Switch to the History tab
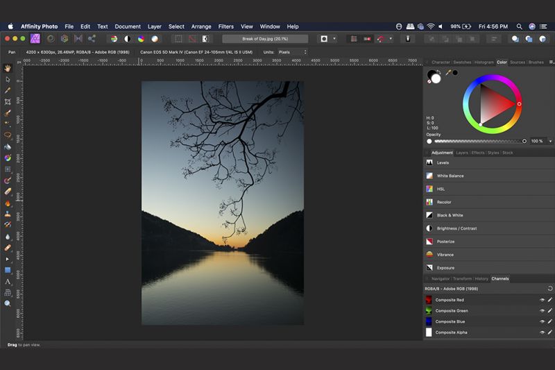Screen dimensions: 555x370 pos(481,279)
